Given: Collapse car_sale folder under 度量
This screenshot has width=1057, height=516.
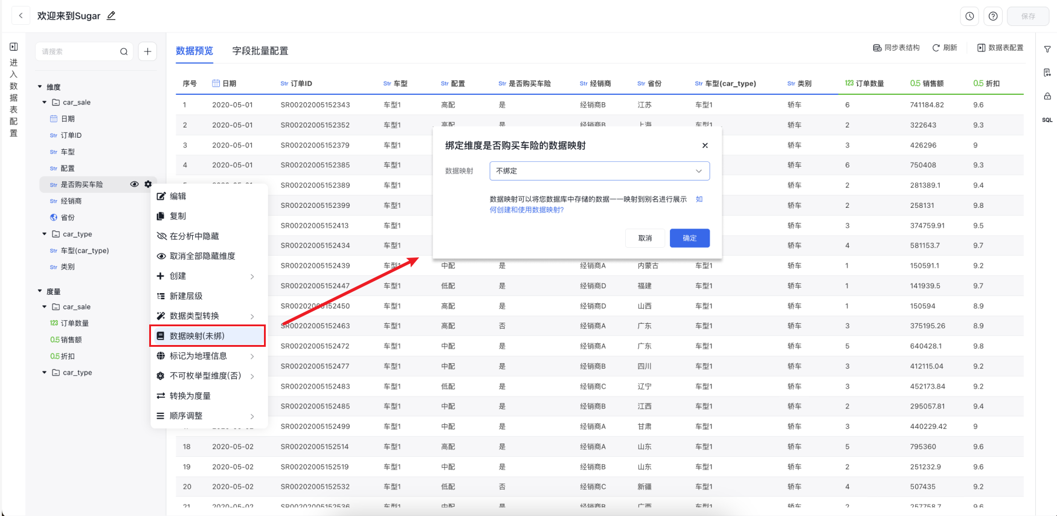Looking at the screenshot, I should pyautogui.click(x=45, y=307).
